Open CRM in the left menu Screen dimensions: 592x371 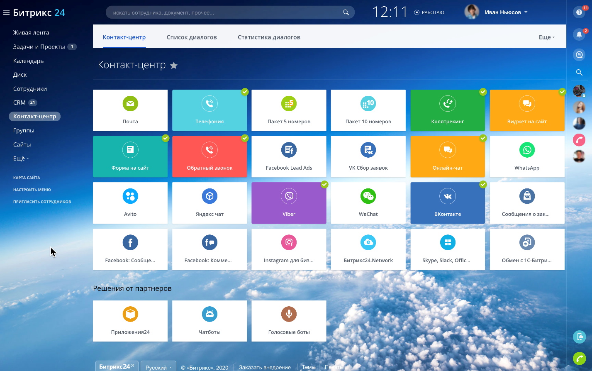19,103
